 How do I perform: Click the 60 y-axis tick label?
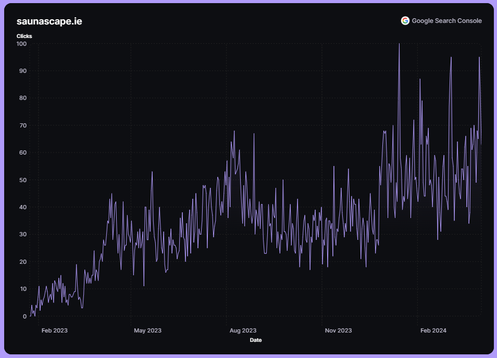pos(23,152)
